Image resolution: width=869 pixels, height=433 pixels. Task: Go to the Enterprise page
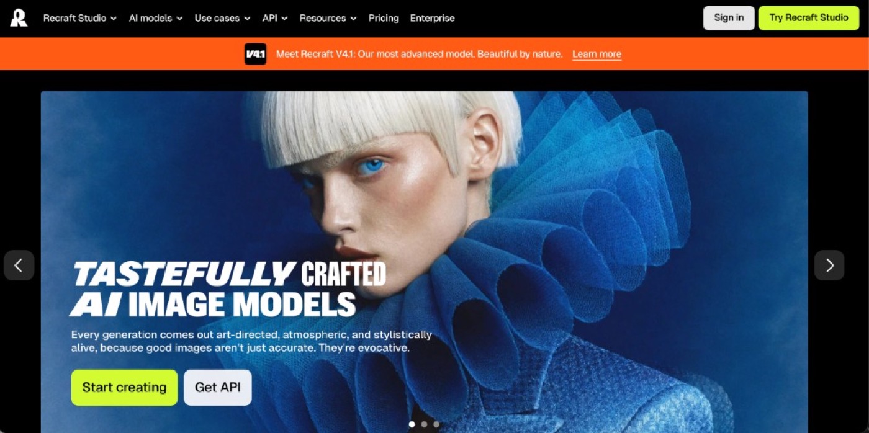[432, 18]
